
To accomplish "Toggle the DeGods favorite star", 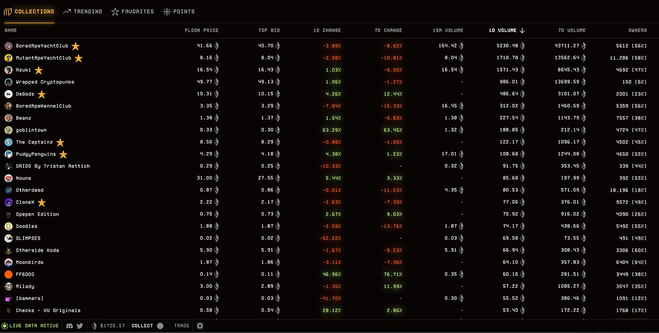I will click(41, 94).
